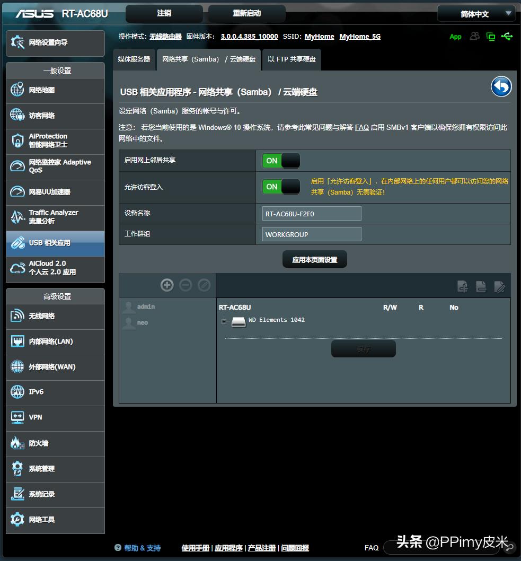521x561 pixels.
Task: Open AiCloud 2.0 in the sidebar
Action: point(55,268)
